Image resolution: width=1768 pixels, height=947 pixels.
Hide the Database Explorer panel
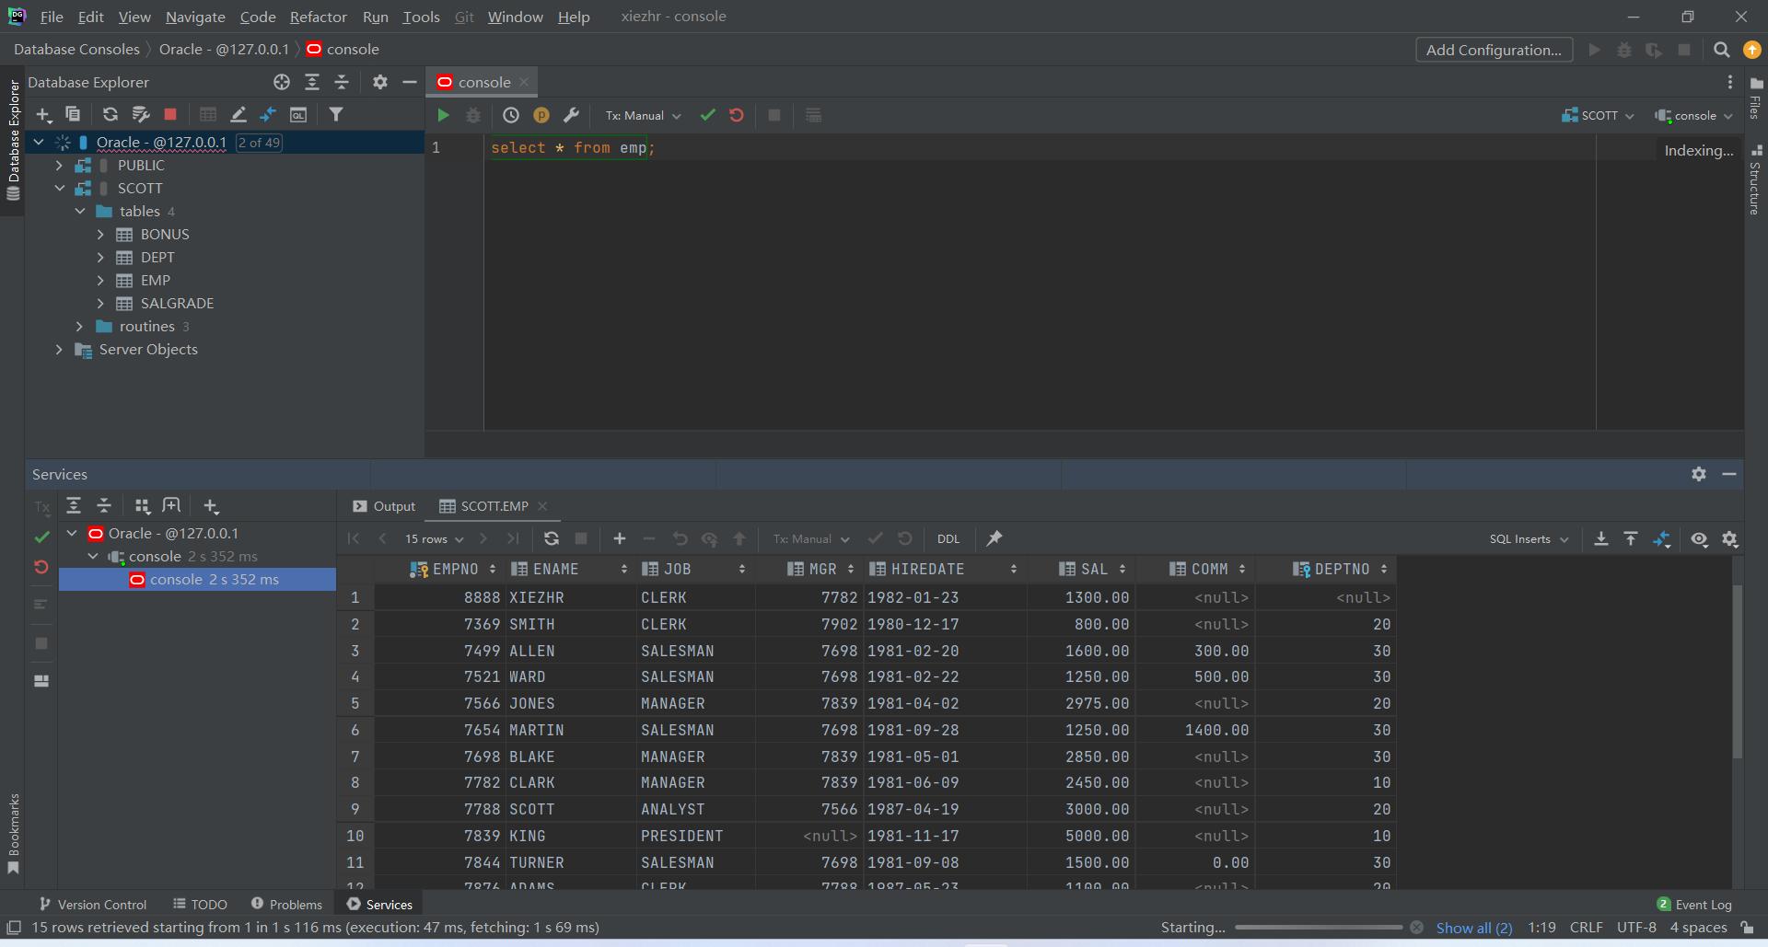[x=410, y=82]
